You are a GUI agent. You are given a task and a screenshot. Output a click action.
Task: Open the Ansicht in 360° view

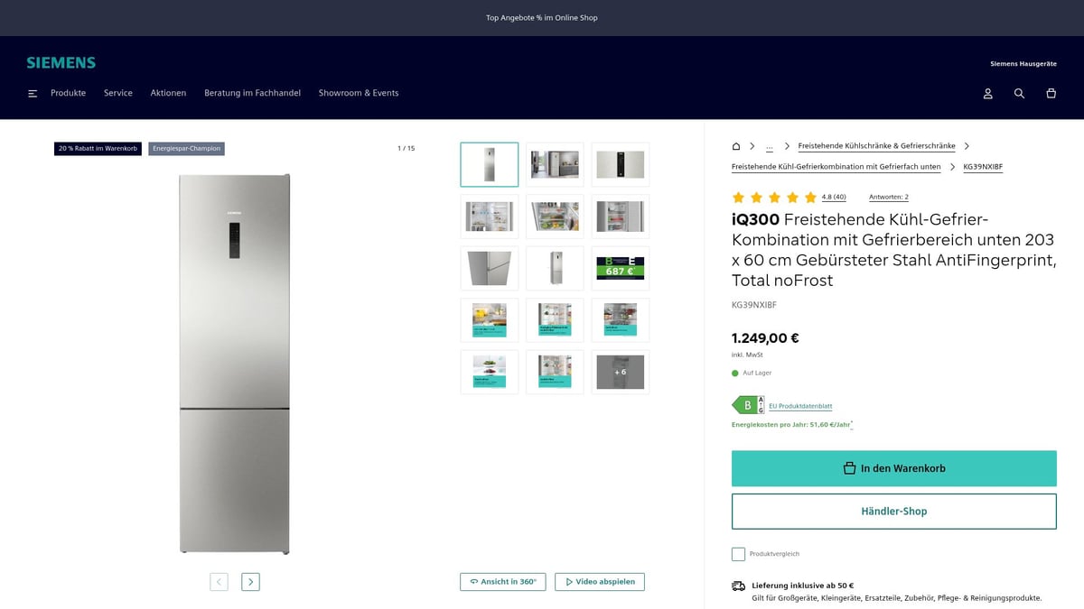tap(503, 582)
